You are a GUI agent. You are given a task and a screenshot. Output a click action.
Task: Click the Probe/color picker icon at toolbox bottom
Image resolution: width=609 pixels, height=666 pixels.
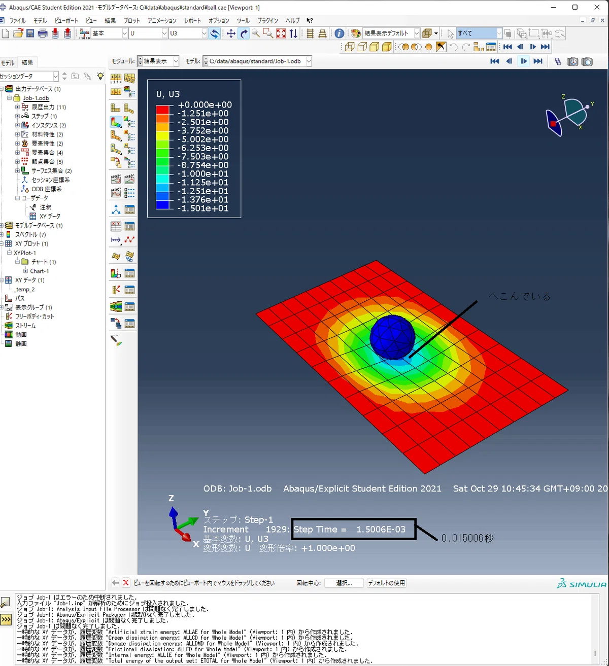point(116,340)
